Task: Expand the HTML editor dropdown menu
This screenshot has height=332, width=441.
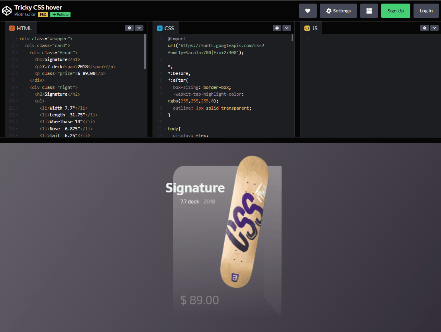Action: (139, 28)
